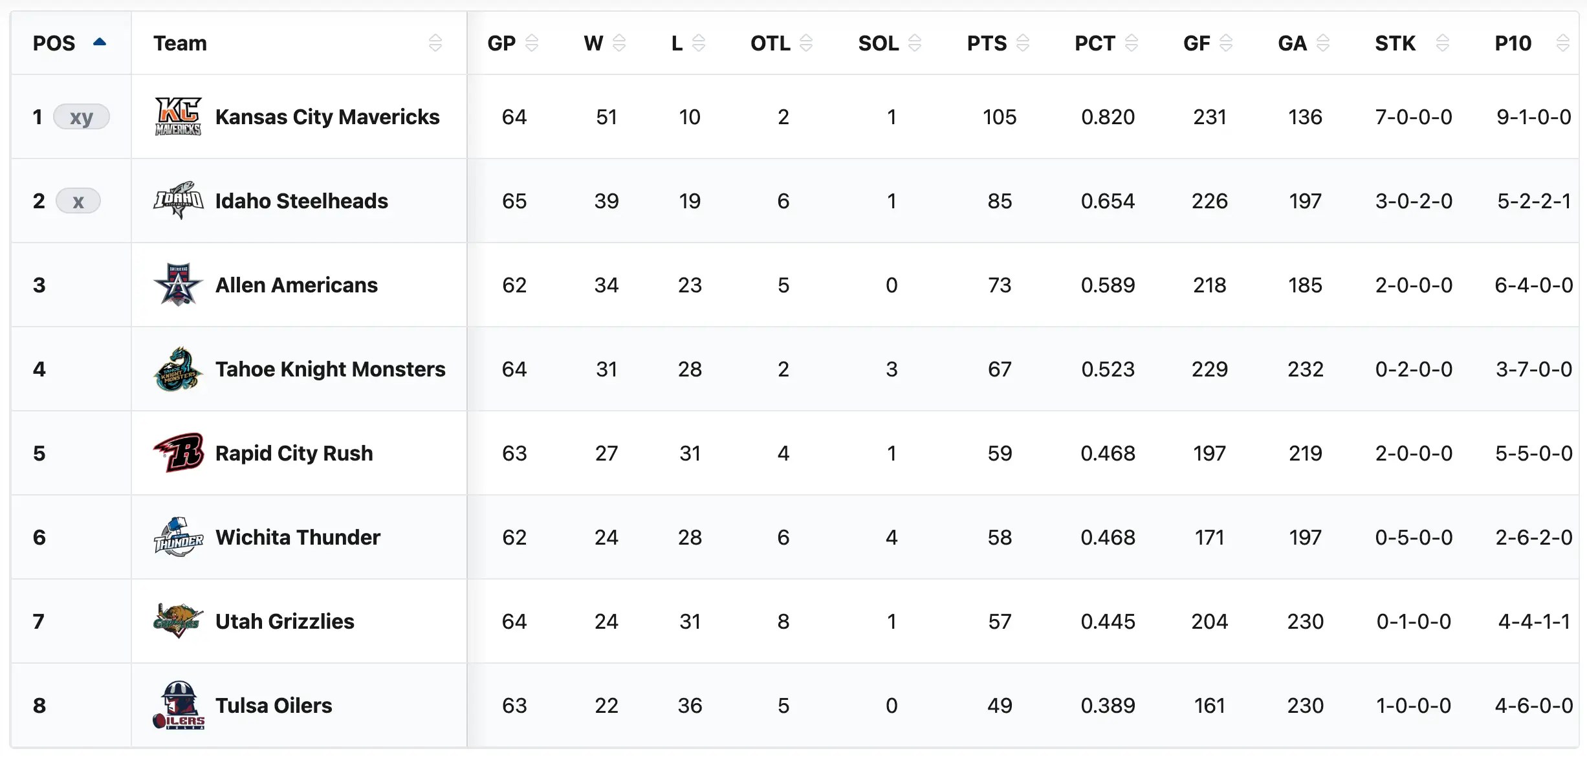Screen dimensions: 1587x762
Task: Click the GF column header
Action: click(x=1196, y=43)
